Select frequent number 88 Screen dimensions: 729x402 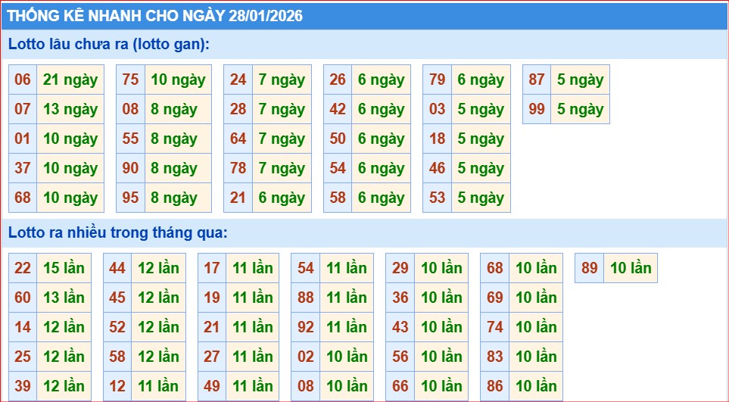306,298
